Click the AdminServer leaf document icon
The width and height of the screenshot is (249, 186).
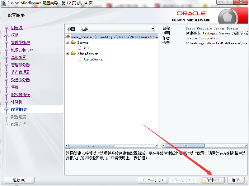(x=80, y=59)
